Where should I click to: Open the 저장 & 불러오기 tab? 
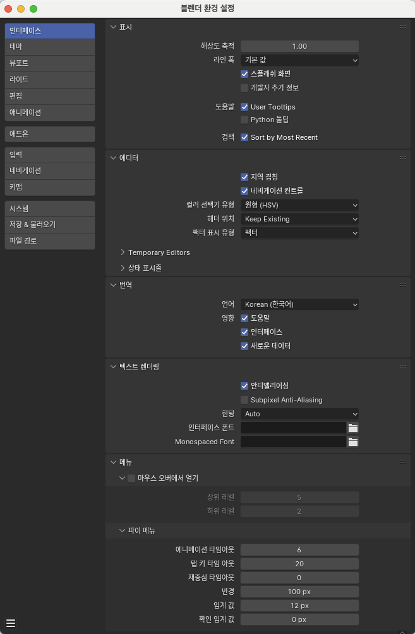pos(50,225)
